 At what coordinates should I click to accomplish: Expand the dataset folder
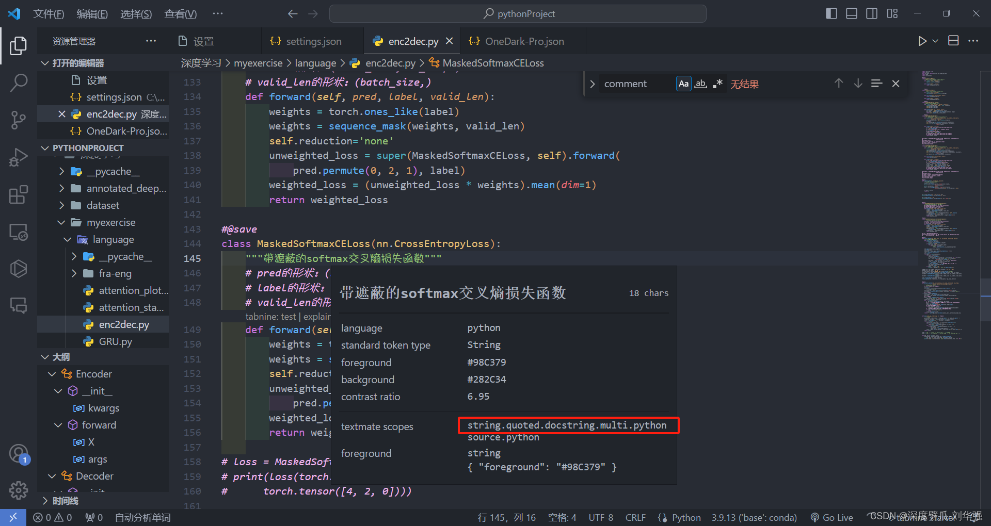tap(62, 205)
